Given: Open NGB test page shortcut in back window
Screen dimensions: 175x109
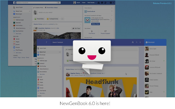Looking at the screenshot, I should 19,20.
